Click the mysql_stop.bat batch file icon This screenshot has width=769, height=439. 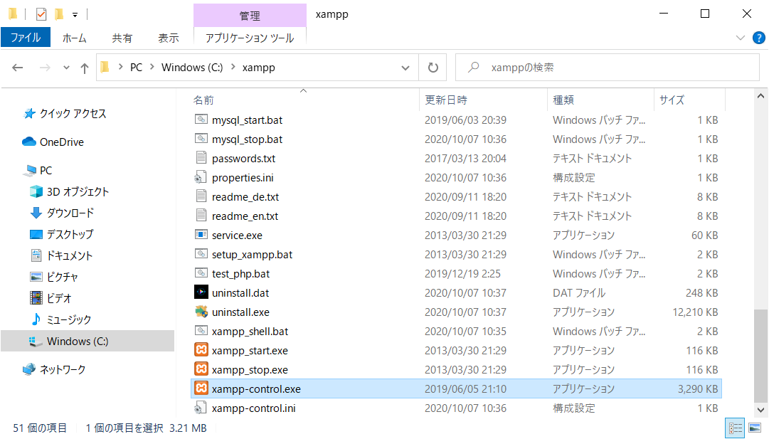point(201,138)
